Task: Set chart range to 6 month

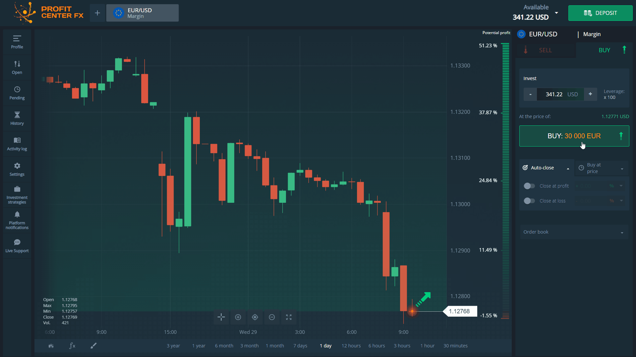Action: [224, 346]
